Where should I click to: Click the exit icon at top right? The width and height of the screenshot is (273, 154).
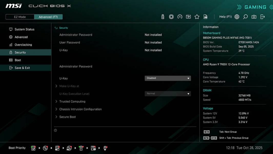pos(262,16)
